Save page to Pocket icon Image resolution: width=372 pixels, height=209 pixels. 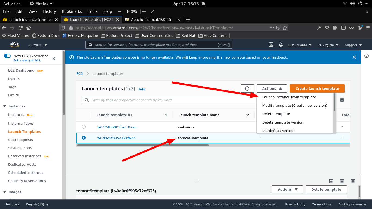point(278,28)
